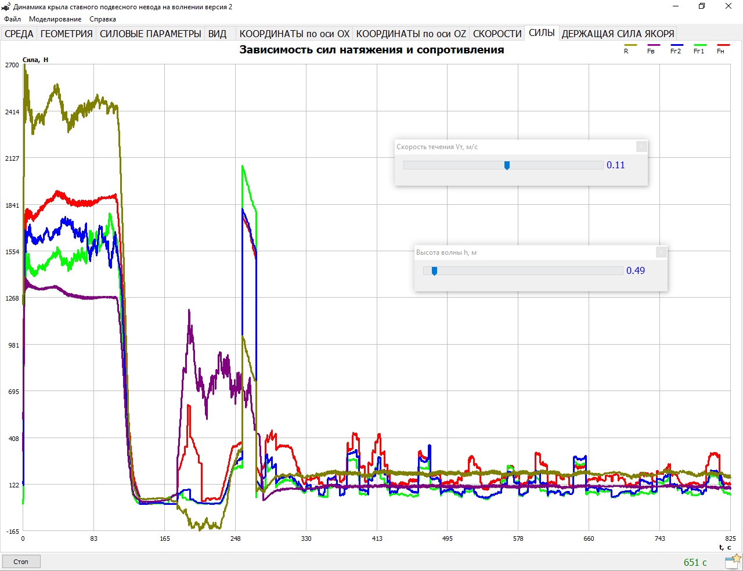743x571 pixels.
Task: Close the Высота волны h panel
Action: 661,252
